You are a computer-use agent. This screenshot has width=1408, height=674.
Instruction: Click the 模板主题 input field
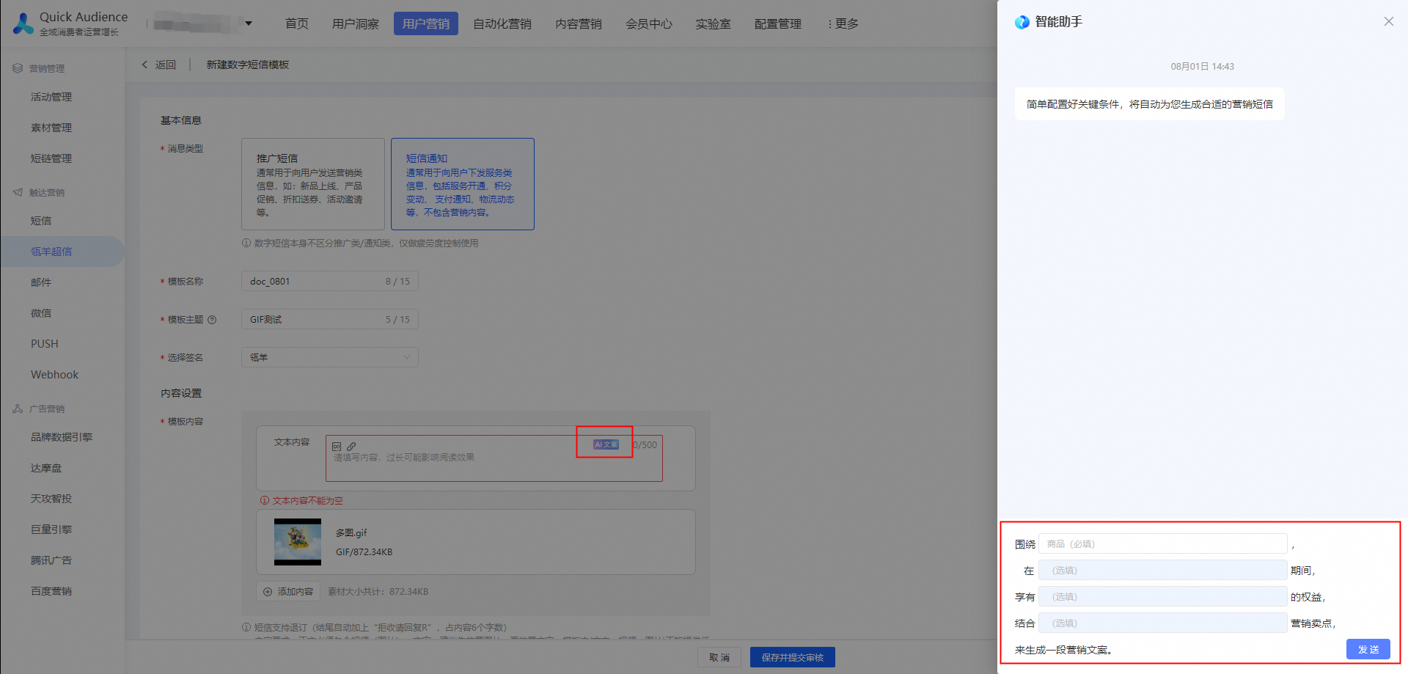330,319
